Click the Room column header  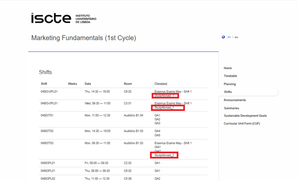click(128, 84)
